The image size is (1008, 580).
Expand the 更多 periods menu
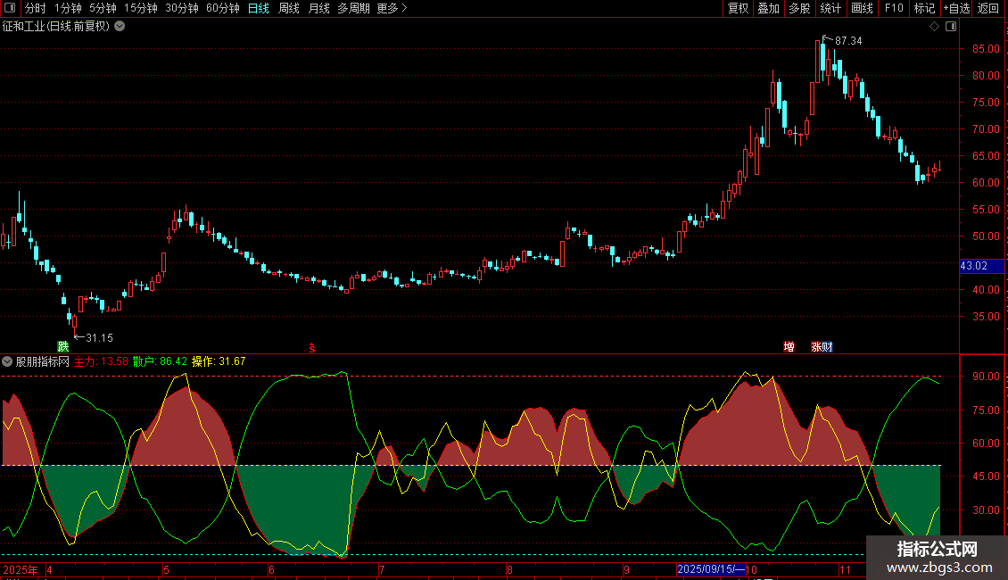(392, 8)
